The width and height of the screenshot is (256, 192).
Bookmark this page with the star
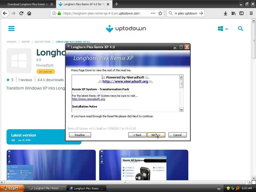point(160,13)
